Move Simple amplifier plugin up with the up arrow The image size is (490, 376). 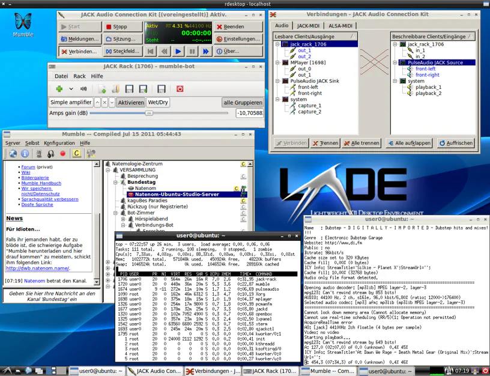coord(97,103)
